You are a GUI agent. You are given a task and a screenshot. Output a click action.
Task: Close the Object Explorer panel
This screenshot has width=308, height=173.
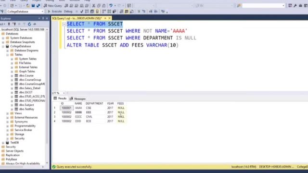[x=47, y=18]
